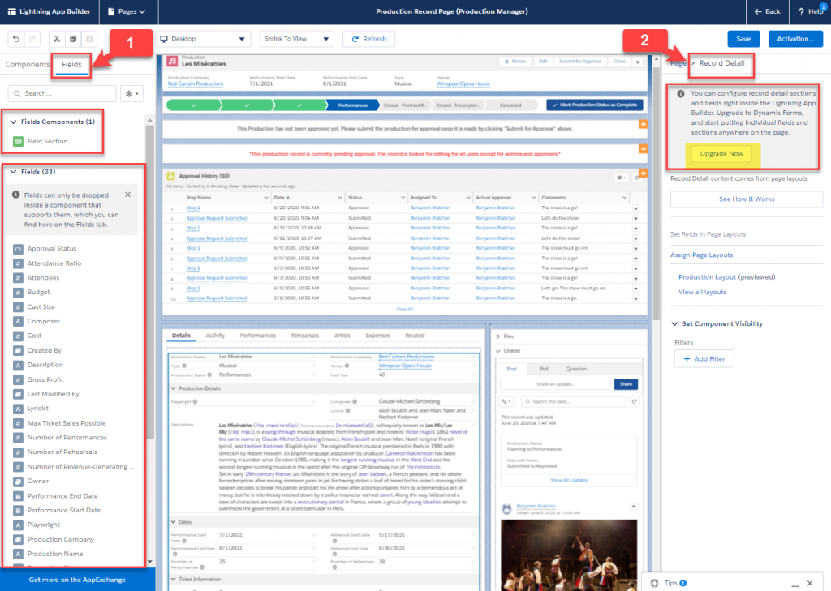Screen dimensions: 831x591
Task: Open the Desktop form factor dropdown
Action: 203,38
